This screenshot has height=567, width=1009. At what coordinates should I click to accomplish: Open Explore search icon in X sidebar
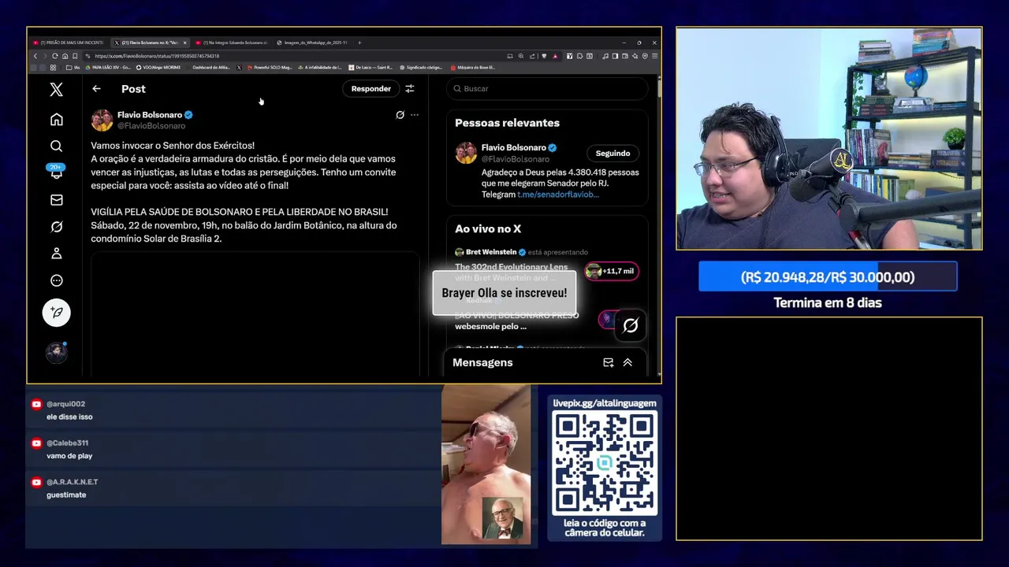tap(56, 146)
